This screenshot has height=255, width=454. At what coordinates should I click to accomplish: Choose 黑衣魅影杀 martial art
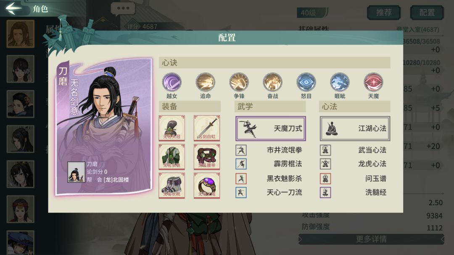click(x=270, y=179)
